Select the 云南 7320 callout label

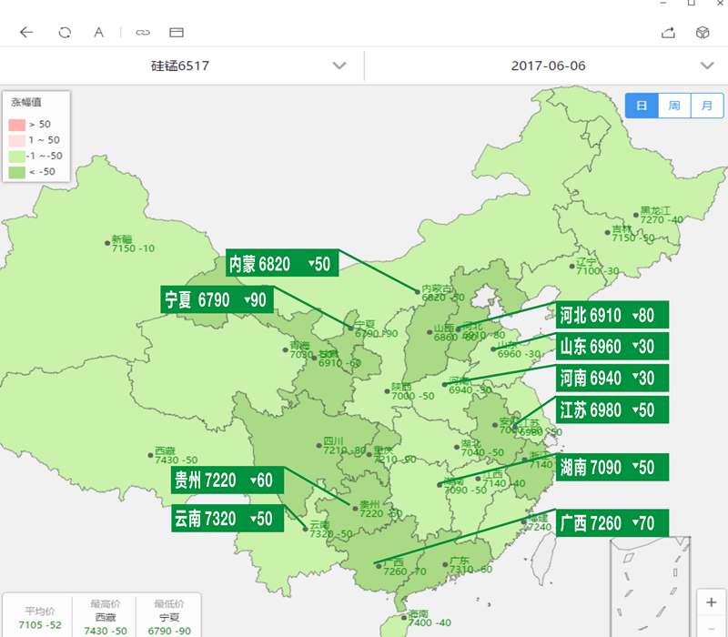click(x=227, y=518)
